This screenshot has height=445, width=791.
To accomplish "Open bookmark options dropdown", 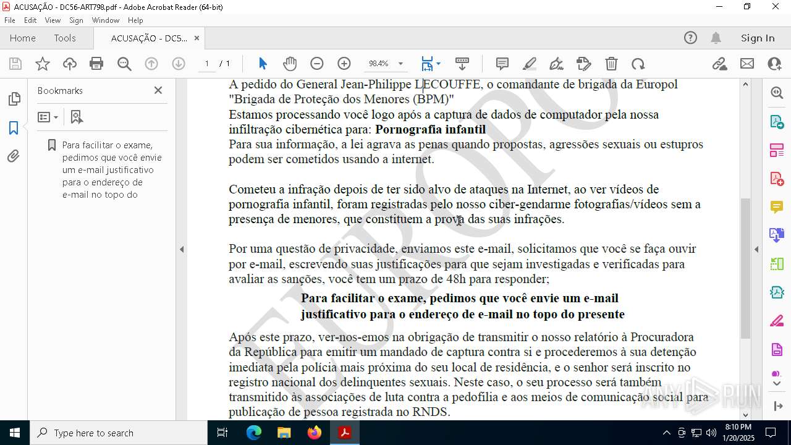I will pos(48,117).
